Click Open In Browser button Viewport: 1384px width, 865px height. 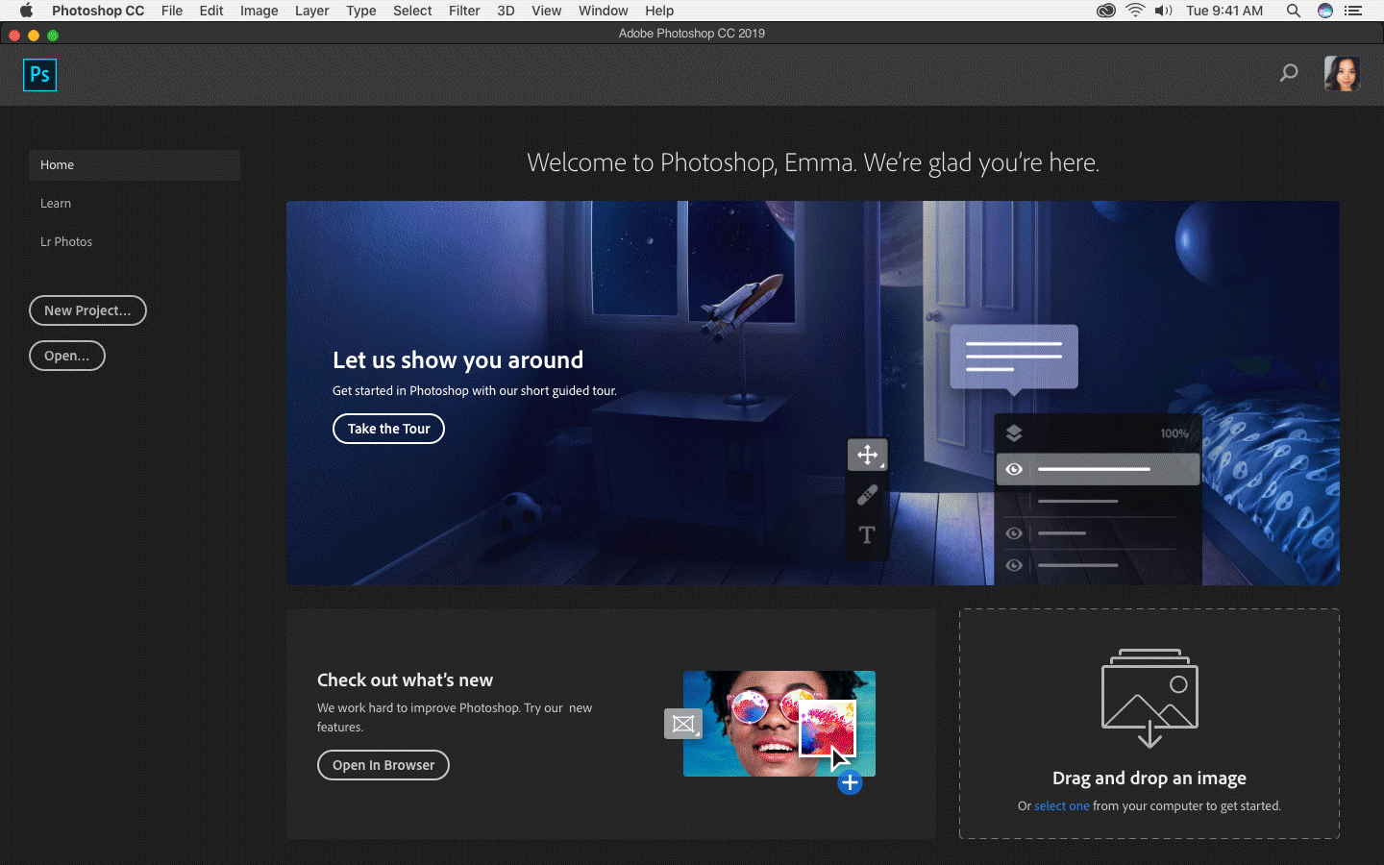point(383,765)
